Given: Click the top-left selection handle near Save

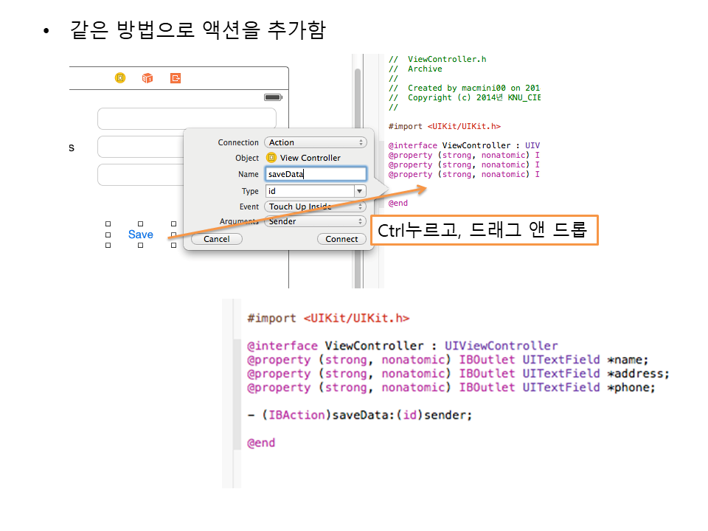Looking at the screenshot, I should [x=108, y=223].
